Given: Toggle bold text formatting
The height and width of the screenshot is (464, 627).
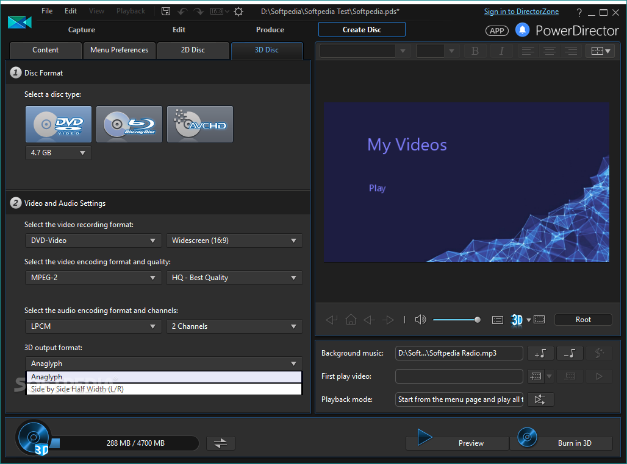Looking at the screenshot, I should click(x=475, y=51).
